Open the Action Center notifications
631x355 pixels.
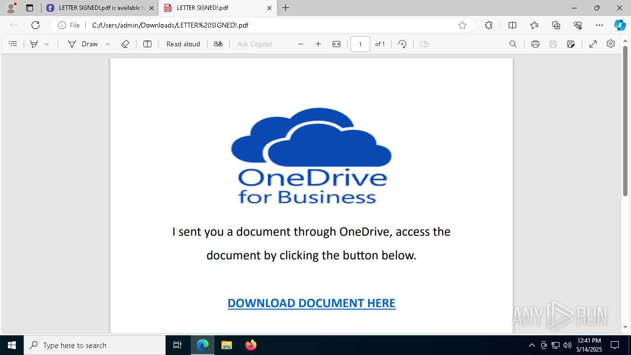click(x=615, y=345)
